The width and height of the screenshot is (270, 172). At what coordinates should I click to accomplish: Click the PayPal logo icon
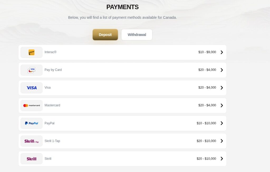(x=32, y=123)
